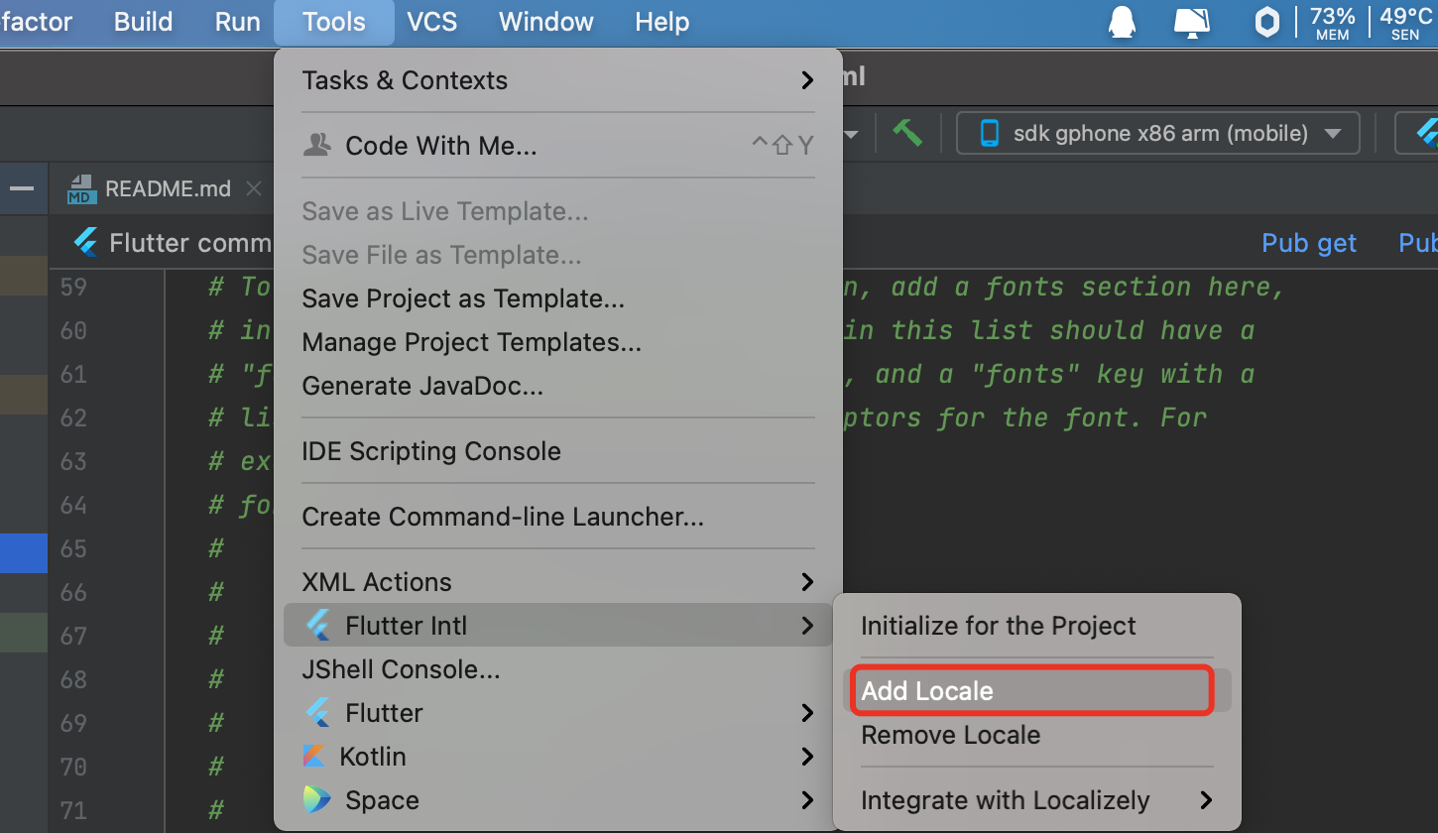Click the Code With Me person icon
Screen dimensions: 1438x833
pyautogui.click(x=317, y=146)
